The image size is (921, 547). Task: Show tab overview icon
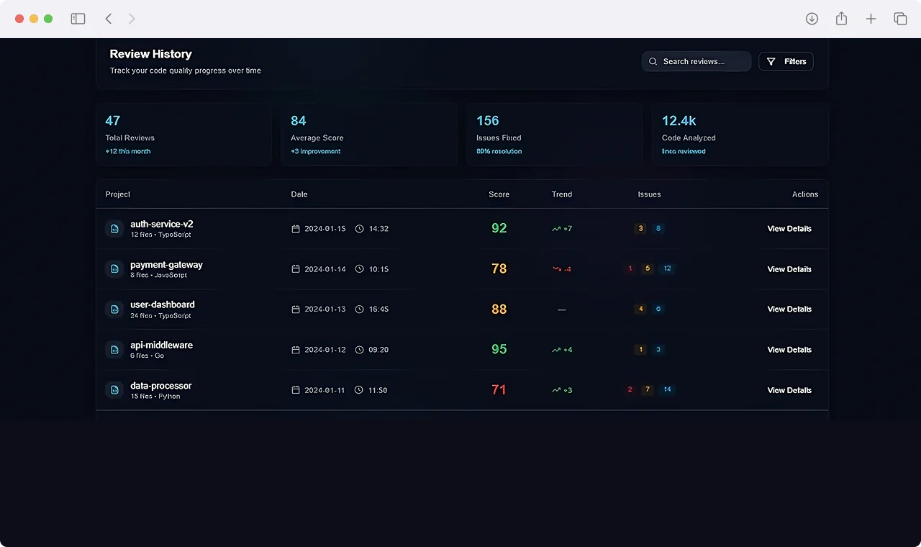tap(900, 19)
